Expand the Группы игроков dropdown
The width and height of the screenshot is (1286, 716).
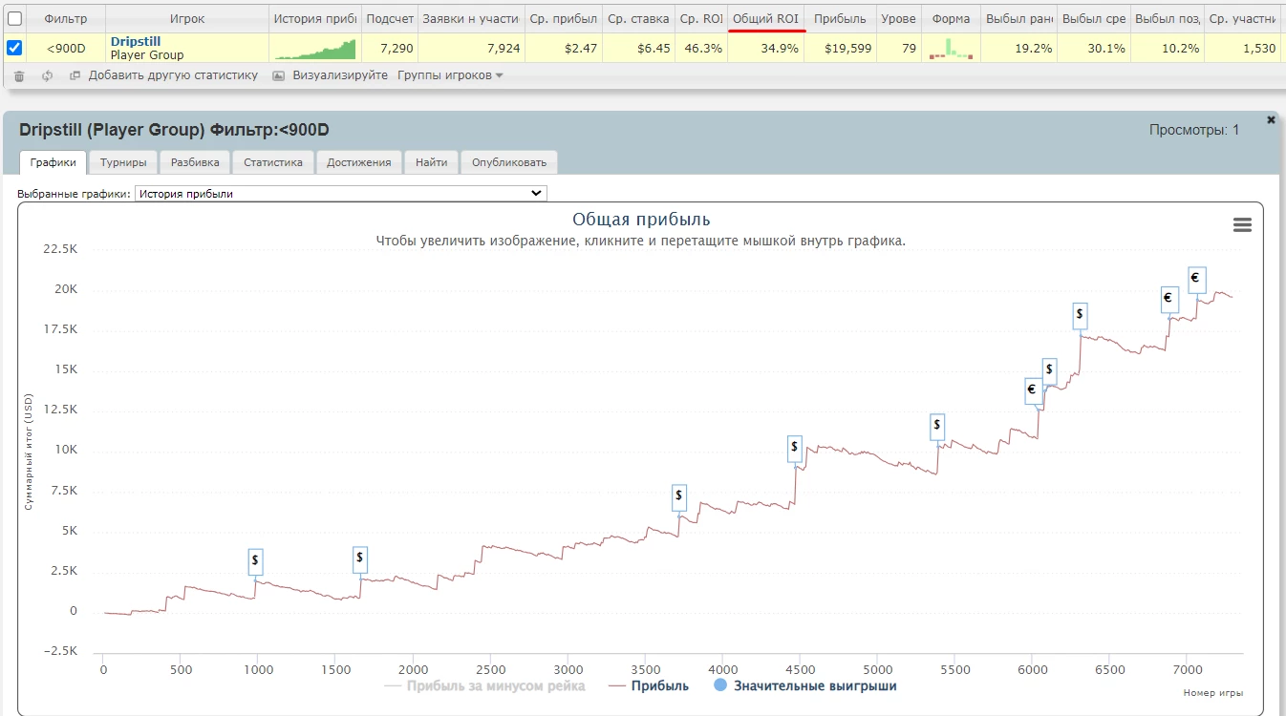pyautogui.click(x=449, y=75)
